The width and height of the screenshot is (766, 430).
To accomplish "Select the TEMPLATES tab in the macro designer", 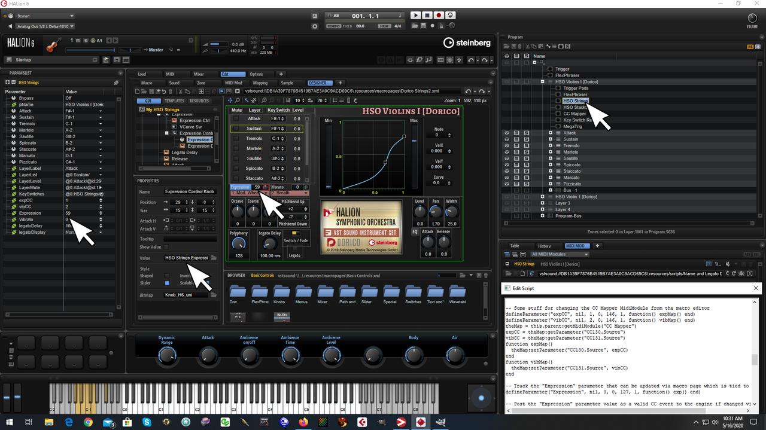I will (174, 101).
